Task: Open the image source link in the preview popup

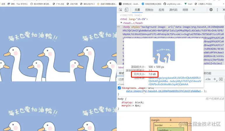Action: tap(175, 81)
